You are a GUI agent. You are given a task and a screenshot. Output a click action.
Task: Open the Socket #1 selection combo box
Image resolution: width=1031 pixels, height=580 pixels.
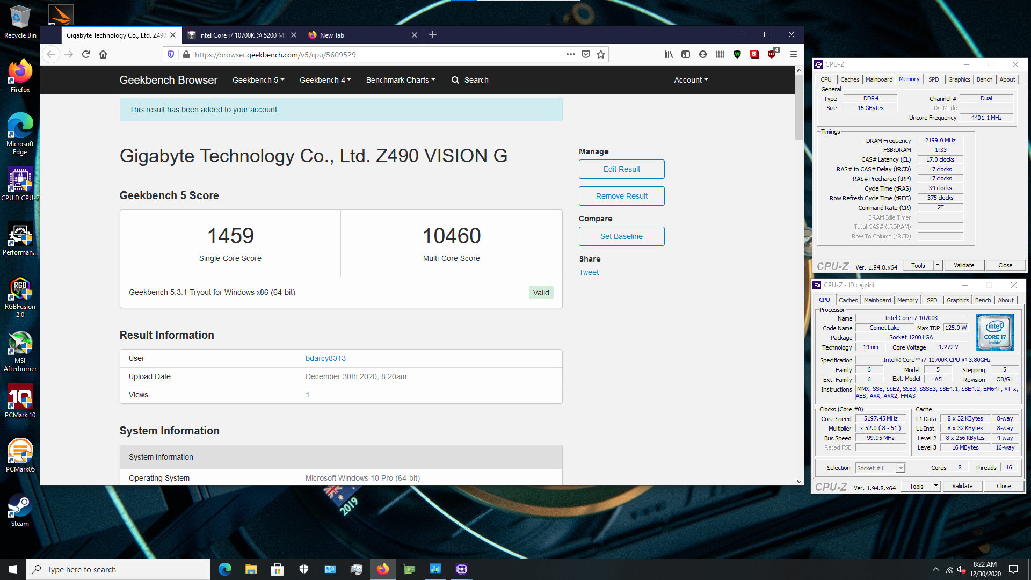[x=880, y=468]
